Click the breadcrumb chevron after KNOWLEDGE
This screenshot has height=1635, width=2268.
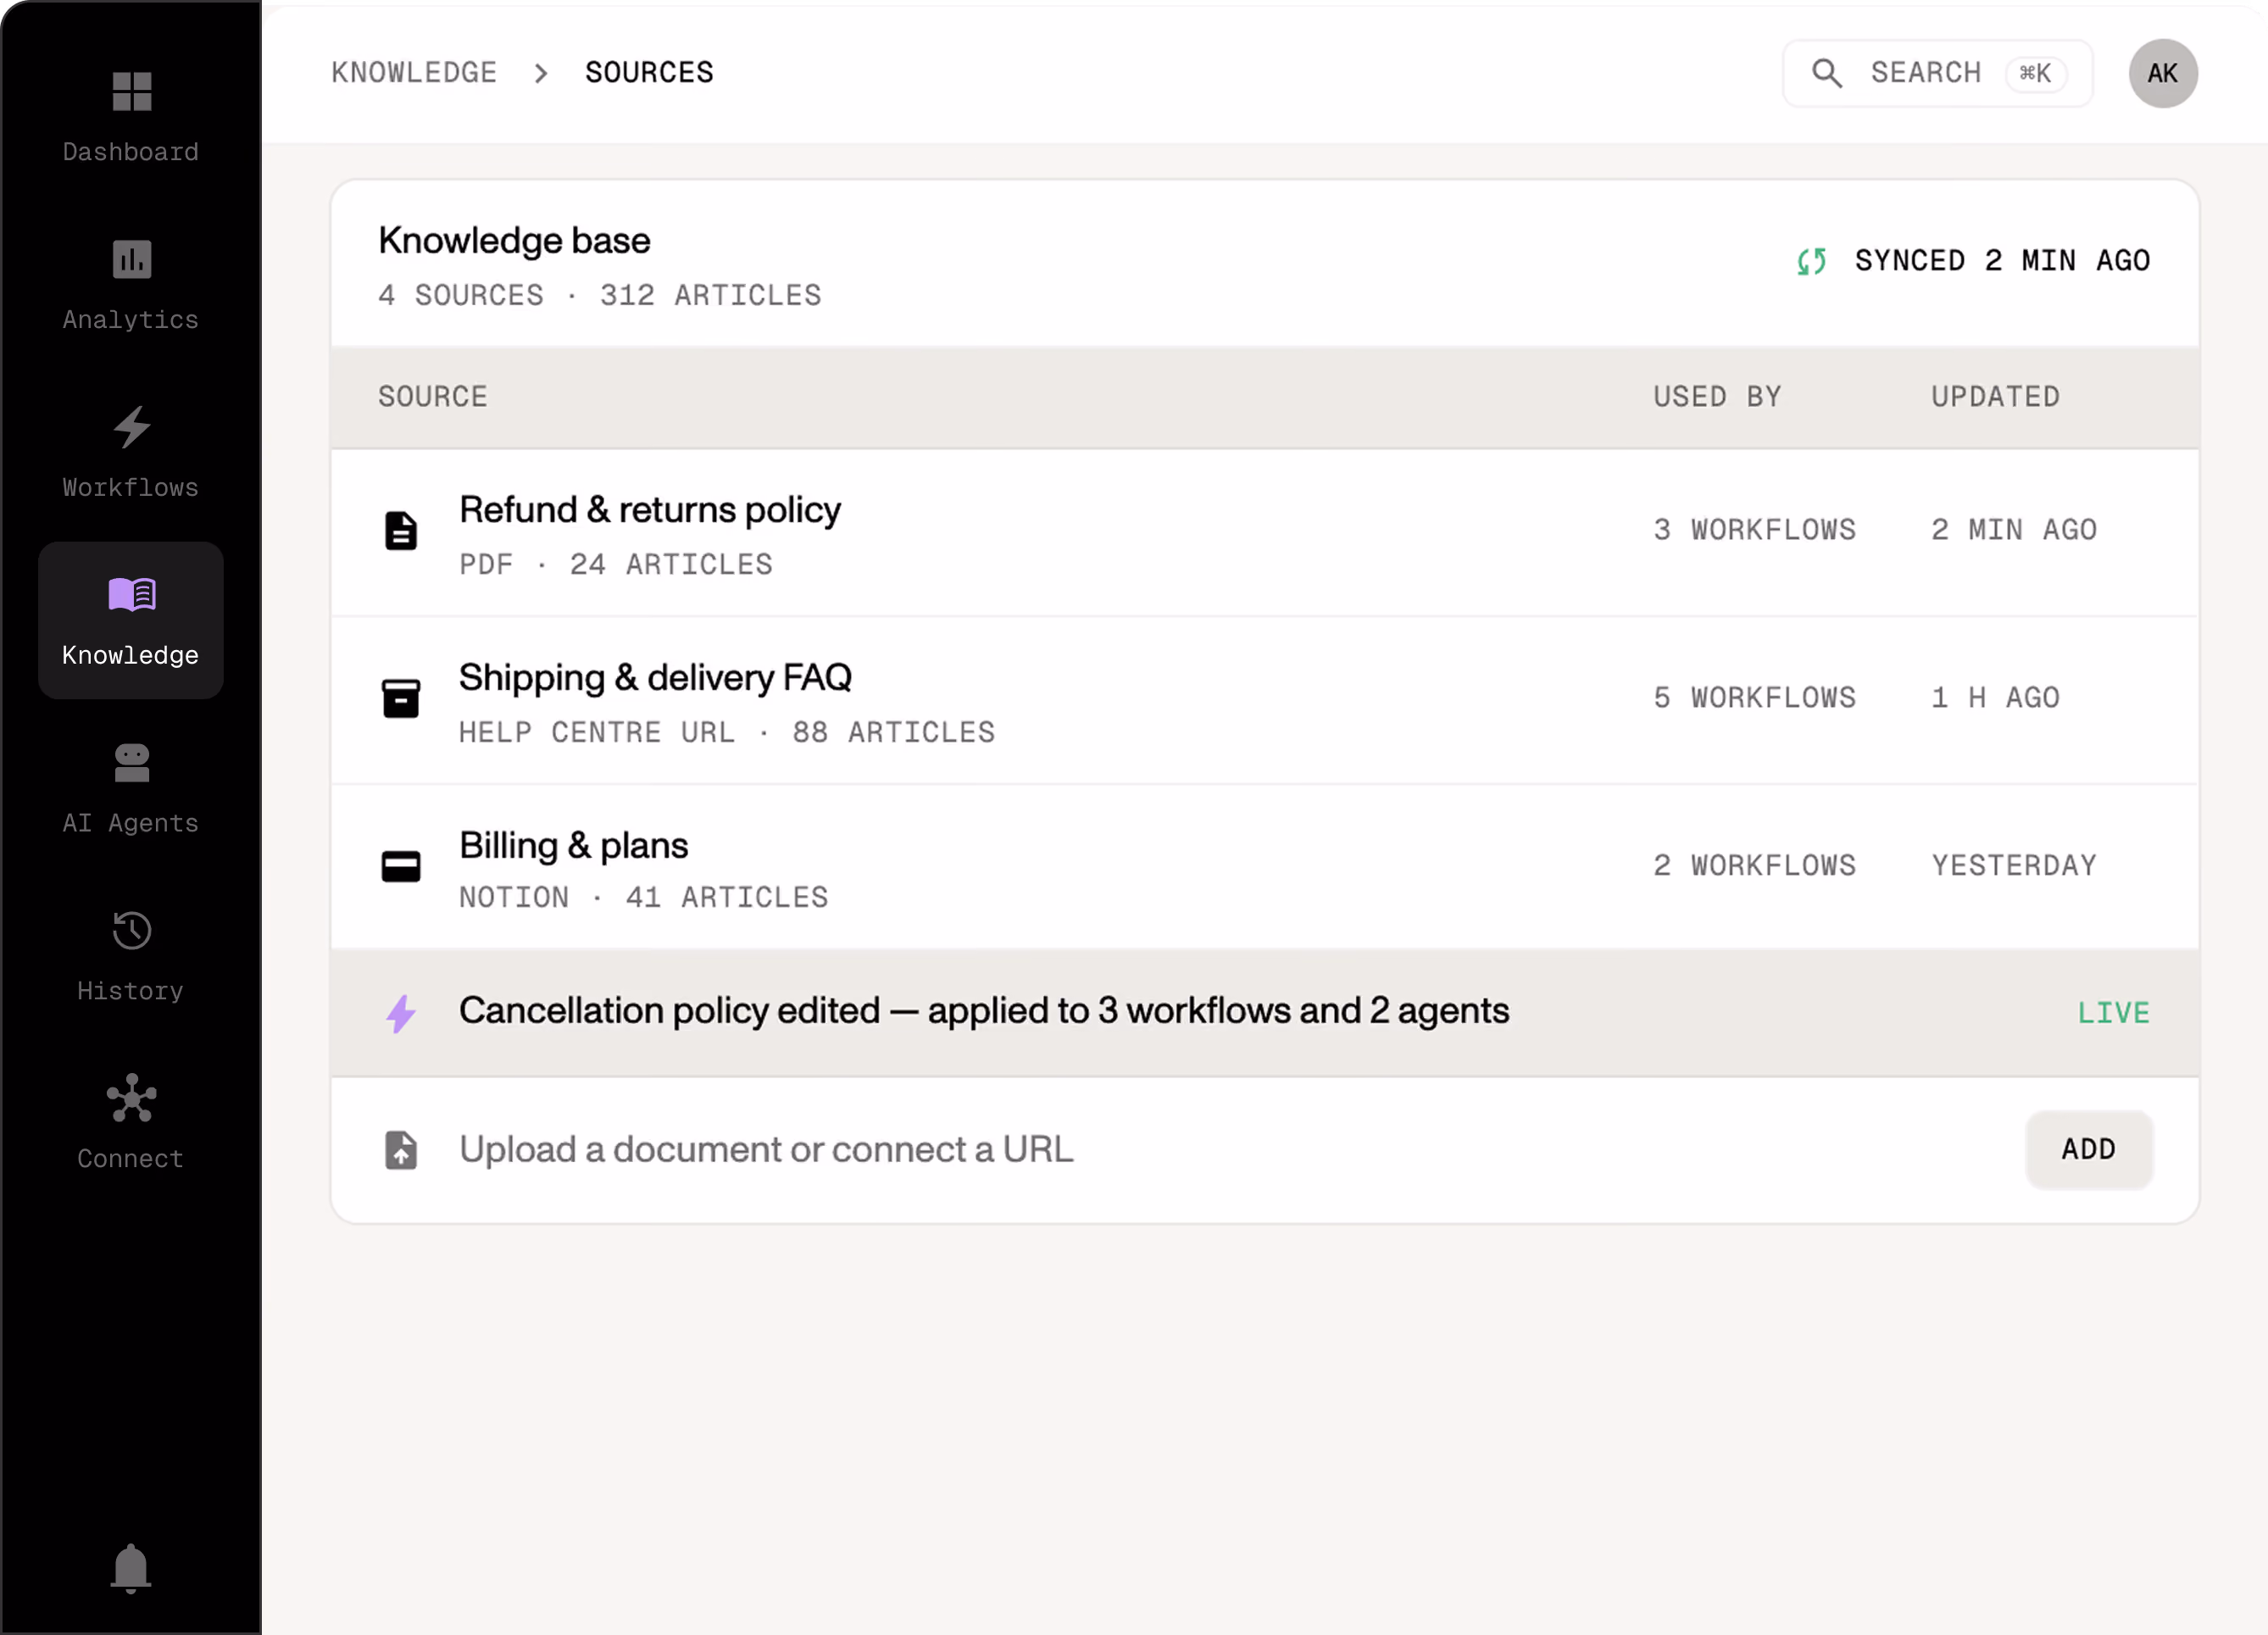click(x=541, y=73)
